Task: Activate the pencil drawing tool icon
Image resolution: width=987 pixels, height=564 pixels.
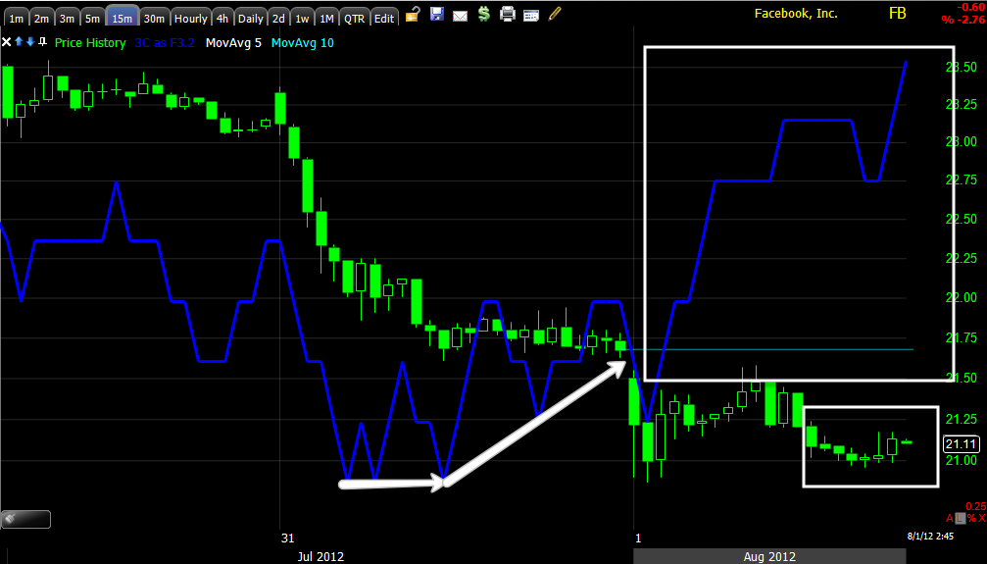Action: [555, 13]
